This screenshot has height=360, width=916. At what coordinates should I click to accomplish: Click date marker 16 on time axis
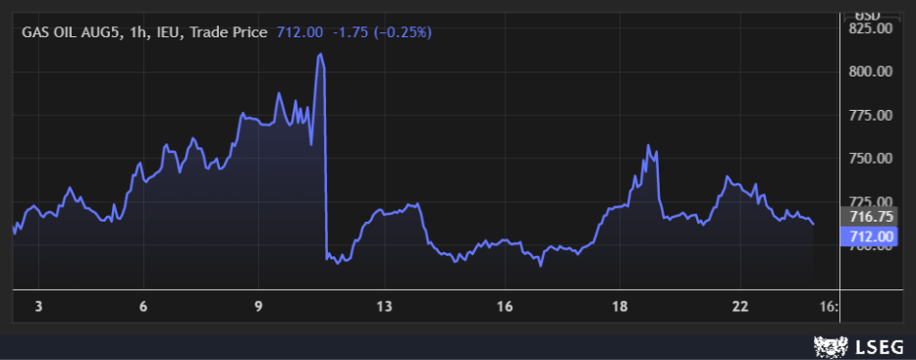(x=505, y=307)
